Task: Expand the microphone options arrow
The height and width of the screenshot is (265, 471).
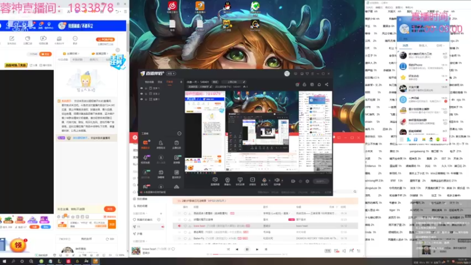Action: coord(269,181)
